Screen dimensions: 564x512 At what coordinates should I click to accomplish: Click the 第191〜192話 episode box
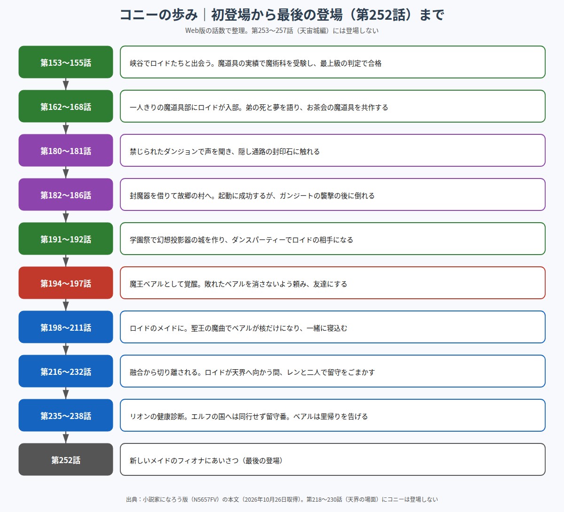coord(66,239)
